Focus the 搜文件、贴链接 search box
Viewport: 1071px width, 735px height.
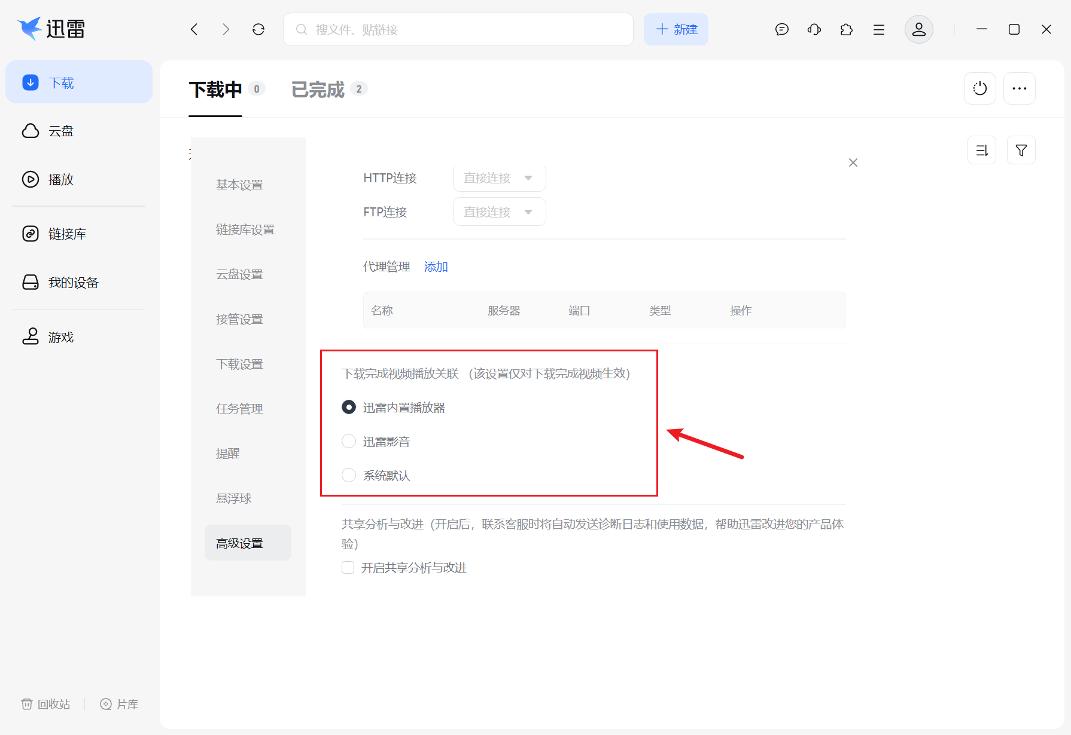[458, 29]
